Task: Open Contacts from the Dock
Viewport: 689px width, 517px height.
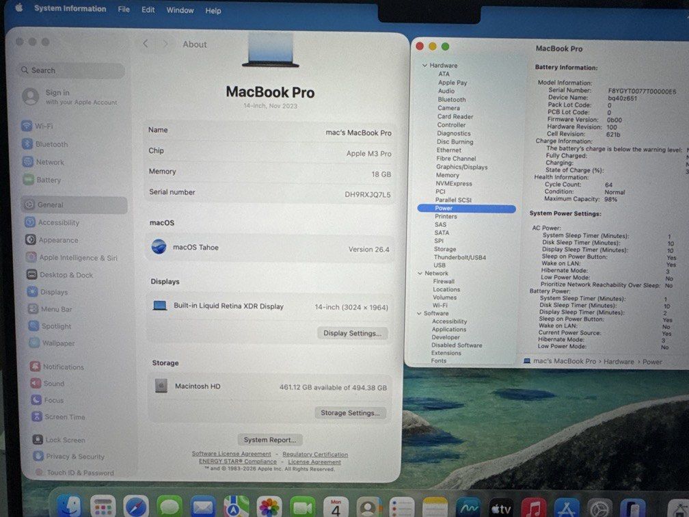Action: click(369, 507)
